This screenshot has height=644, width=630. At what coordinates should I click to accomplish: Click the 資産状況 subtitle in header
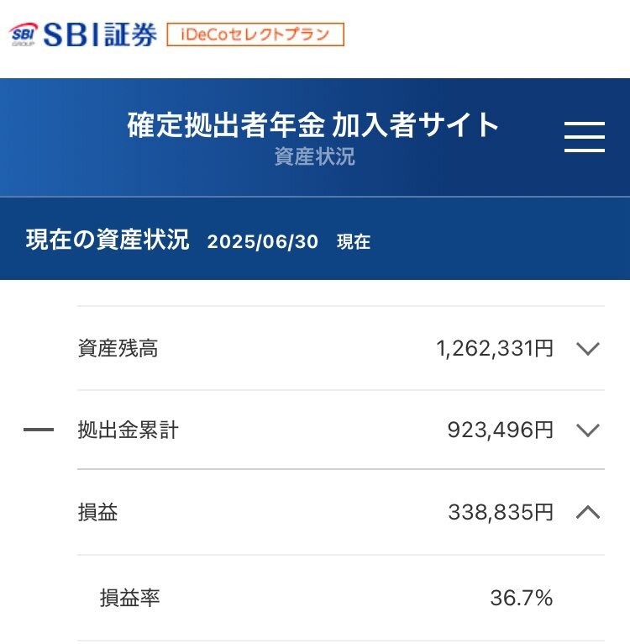[x=314, y=156]
